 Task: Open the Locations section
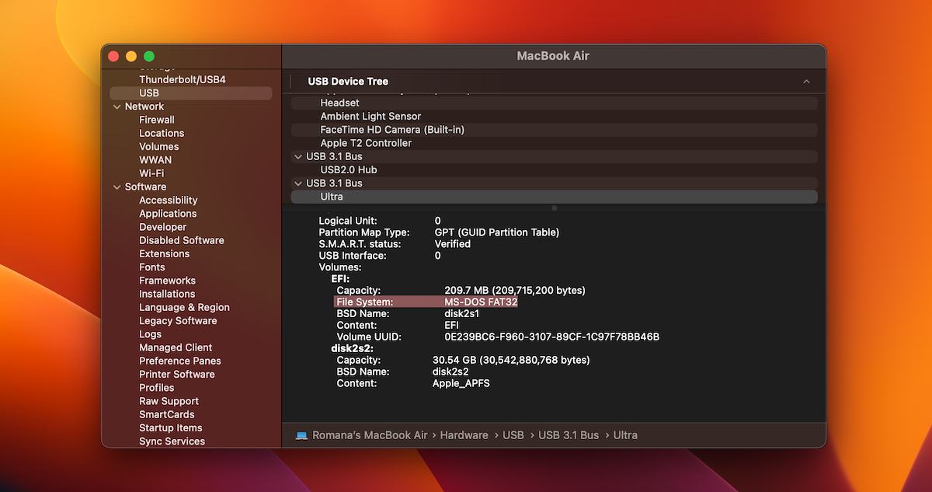click(x=162, y=133)
